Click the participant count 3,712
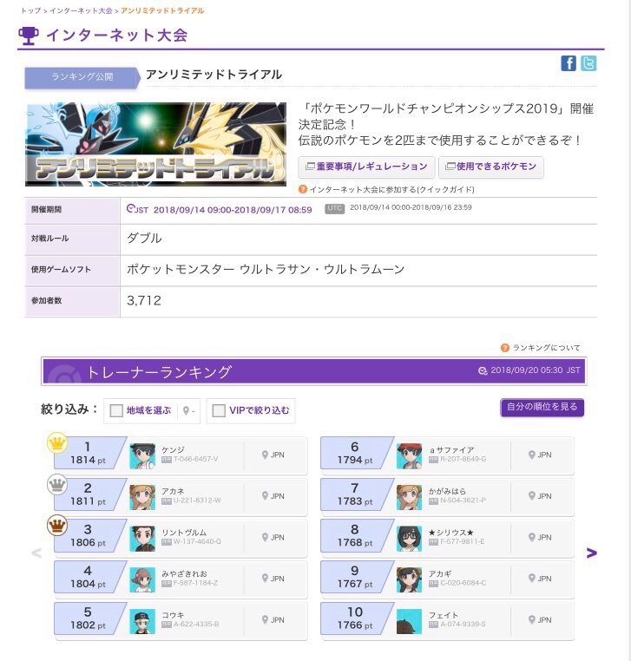 coord(144,301)
